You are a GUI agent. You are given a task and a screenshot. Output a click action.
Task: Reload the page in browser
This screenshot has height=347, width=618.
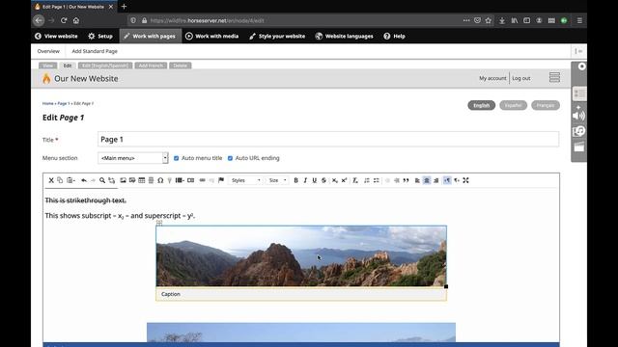tap(64, 20)
